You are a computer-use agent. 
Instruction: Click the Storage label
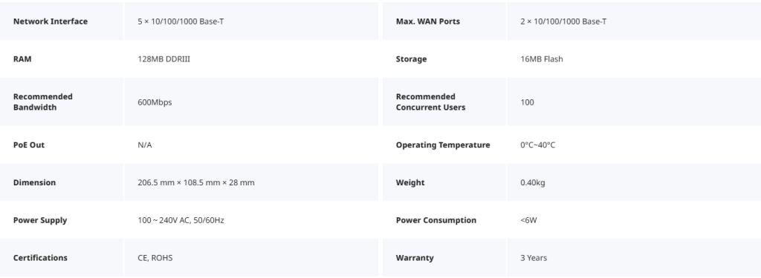[412, 59]
